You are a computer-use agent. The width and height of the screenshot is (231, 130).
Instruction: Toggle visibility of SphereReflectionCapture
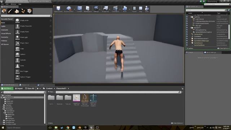pos(187,32)
